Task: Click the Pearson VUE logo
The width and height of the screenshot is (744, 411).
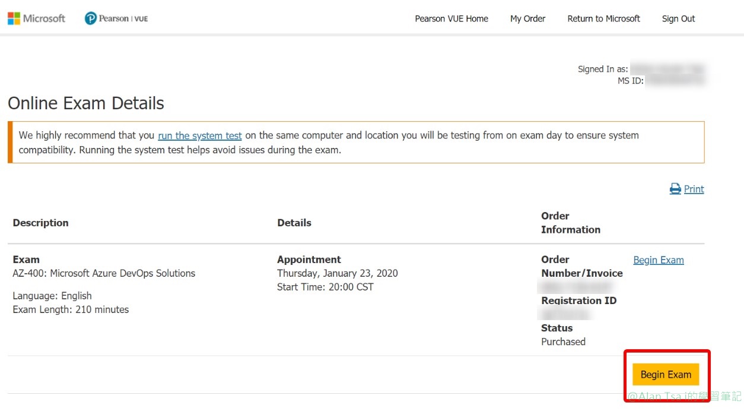Action: [x=116, y=18]
